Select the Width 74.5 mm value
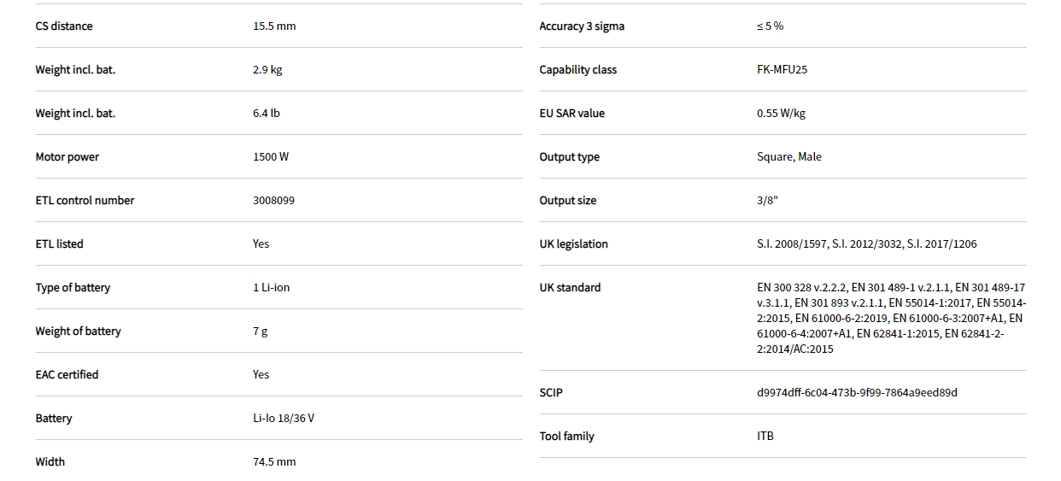1061x481 pixels. point(274,462)
